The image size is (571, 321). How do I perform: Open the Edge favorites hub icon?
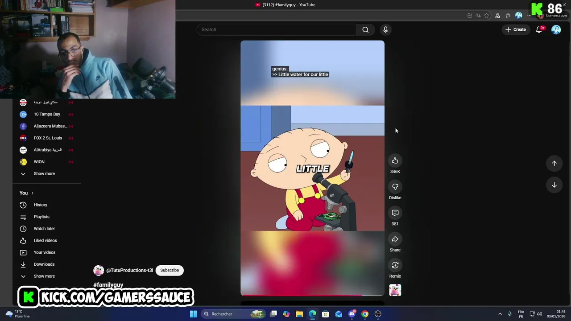coord(508,16)
